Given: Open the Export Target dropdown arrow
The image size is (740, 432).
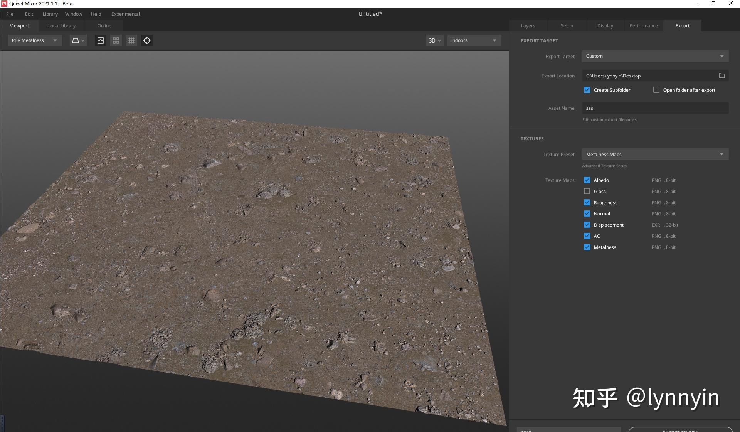Looking at the screenshot, I should (x=721, y=56).
